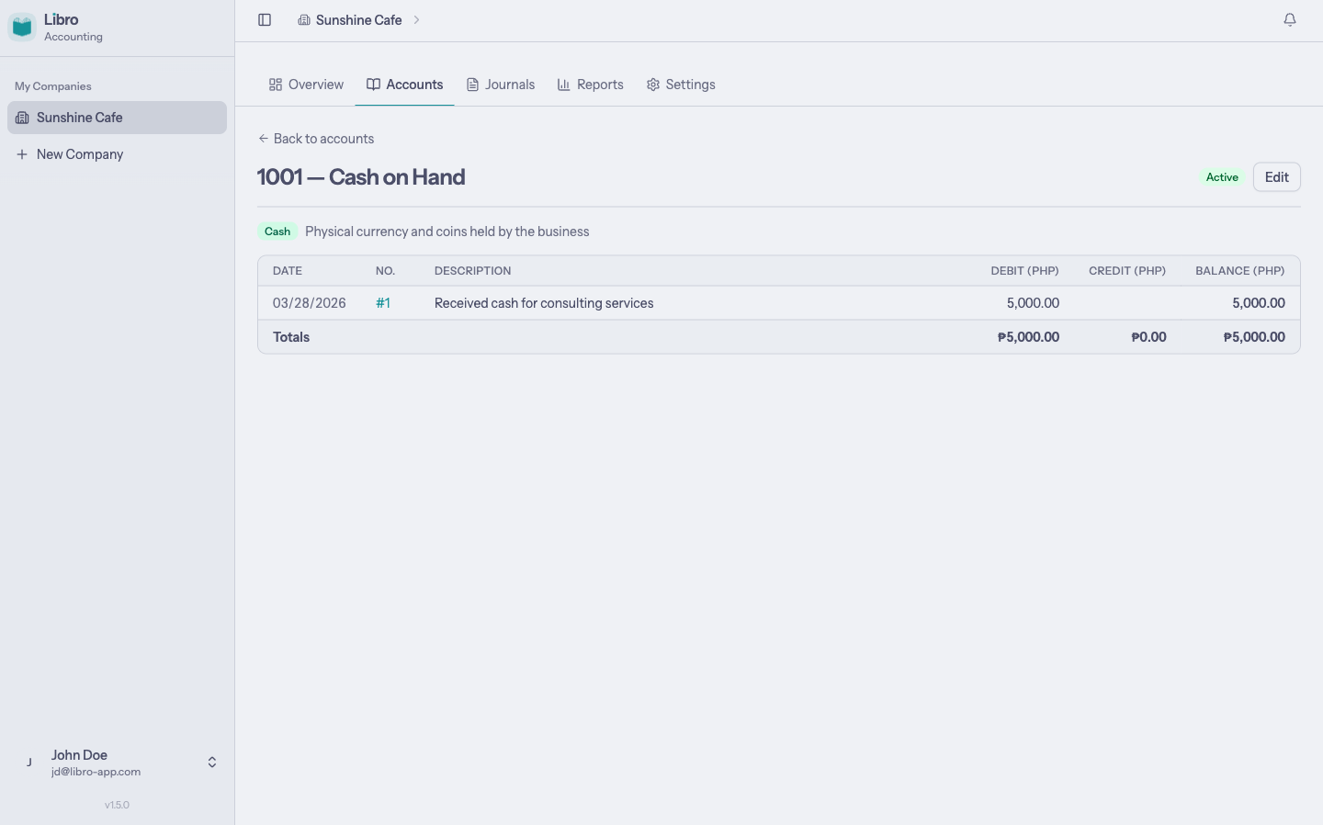Click the back arrow beside Back to accounts
This screenshot has height=825, width=1323.
tap(263, 138)
